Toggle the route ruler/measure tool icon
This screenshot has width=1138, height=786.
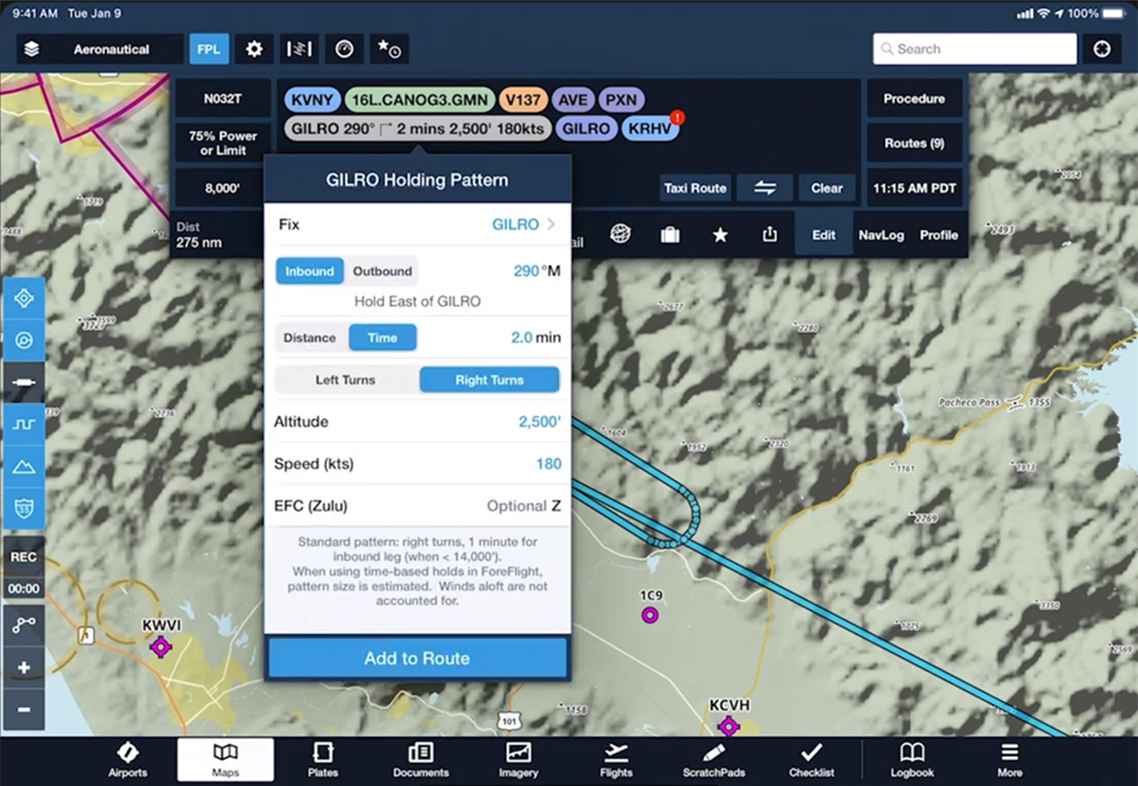click(299, 49)
